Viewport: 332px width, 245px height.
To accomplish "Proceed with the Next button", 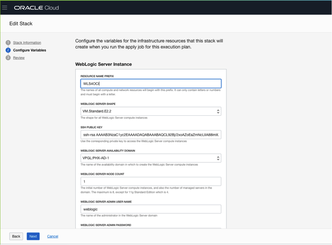I will [33, 236].
